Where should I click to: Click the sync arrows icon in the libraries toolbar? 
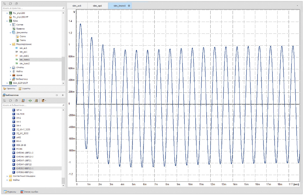click(4, 101)
